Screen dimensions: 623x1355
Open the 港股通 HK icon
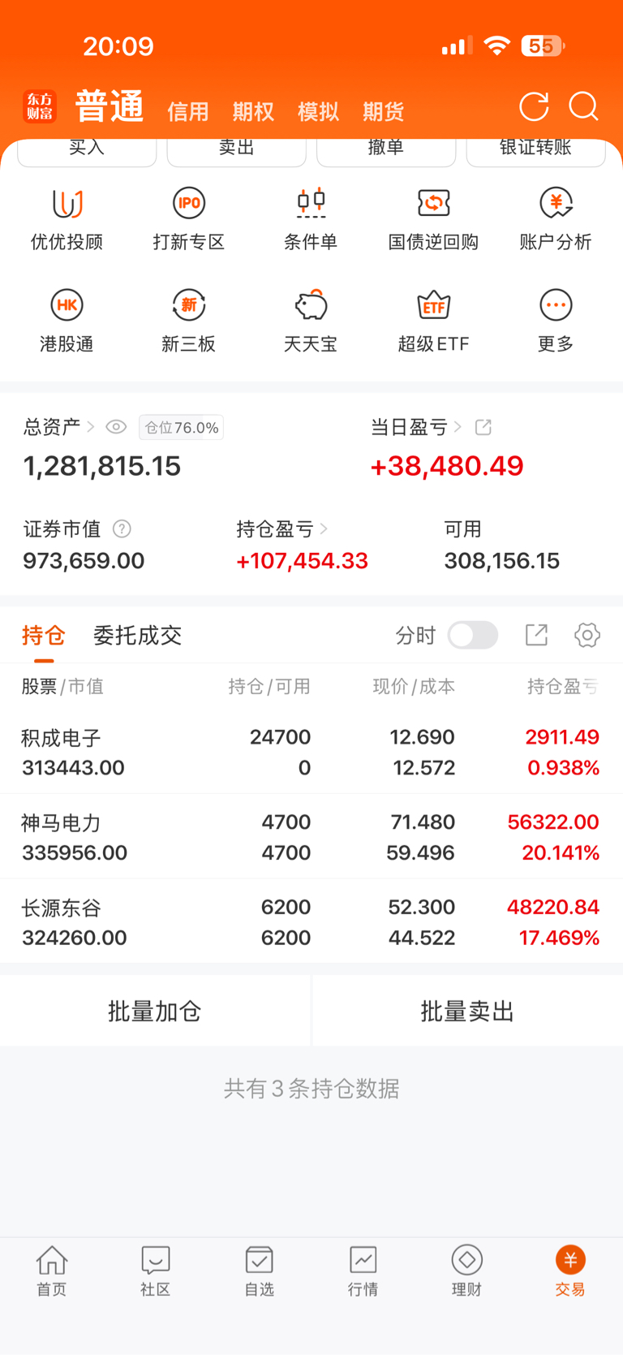coord(67,306)
